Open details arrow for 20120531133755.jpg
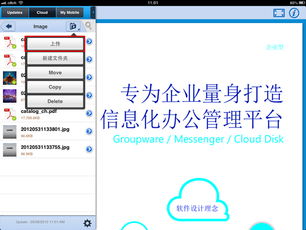 (x=89, y=149)
